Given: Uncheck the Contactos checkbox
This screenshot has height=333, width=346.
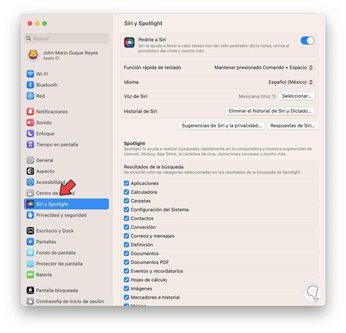Looking at the screenshot, I should (126, 218).
